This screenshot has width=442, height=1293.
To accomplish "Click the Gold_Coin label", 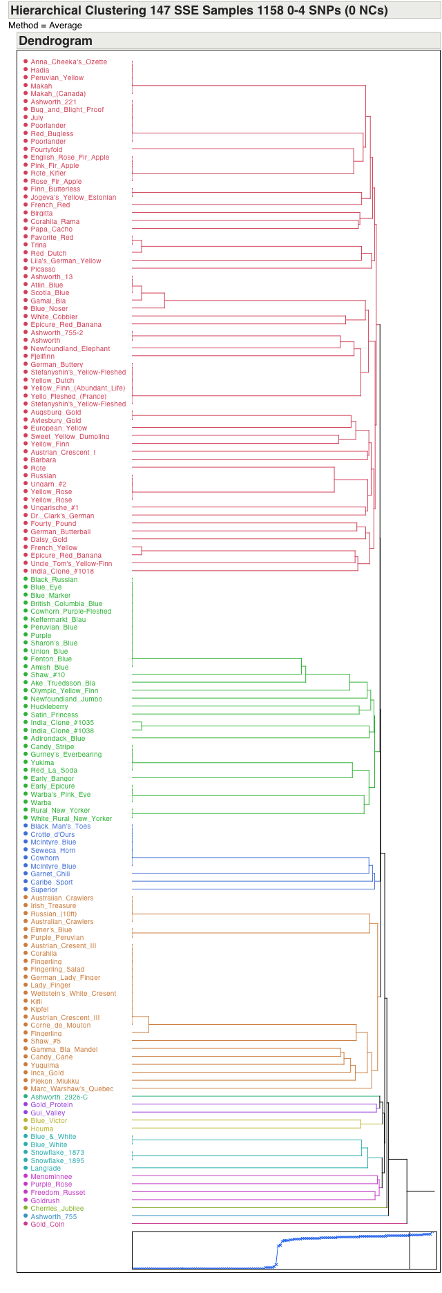I will tap(48, 1225).
